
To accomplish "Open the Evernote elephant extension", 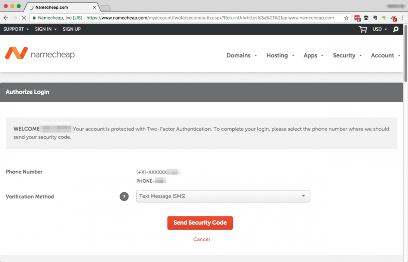I will point(375,18).
